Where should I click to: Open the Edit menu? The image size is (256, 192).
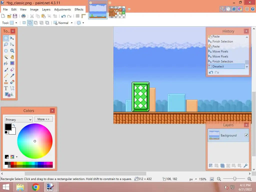[x=14, y=9]
